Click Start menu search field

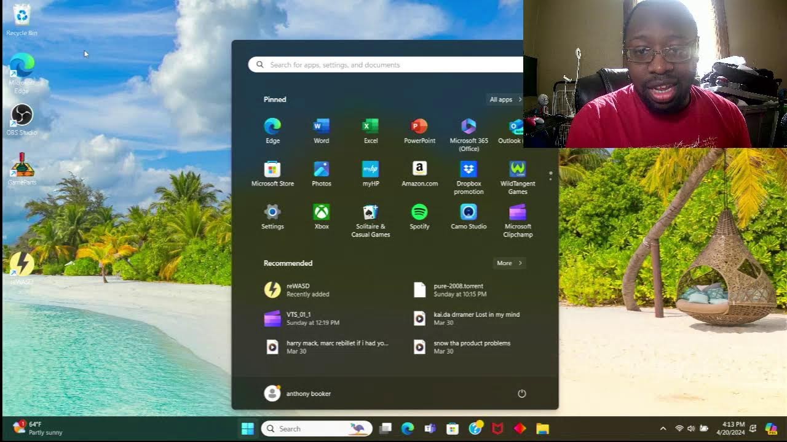coord(386,64)
